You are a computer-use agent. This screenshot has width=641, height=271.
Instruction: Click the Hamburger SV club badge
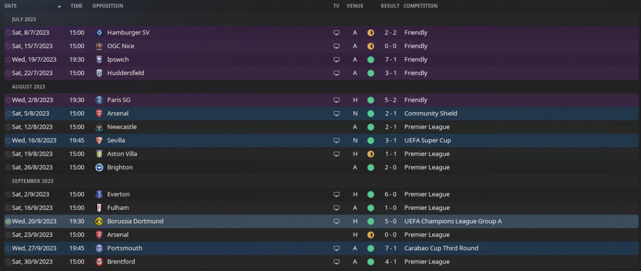coord(99,33)
